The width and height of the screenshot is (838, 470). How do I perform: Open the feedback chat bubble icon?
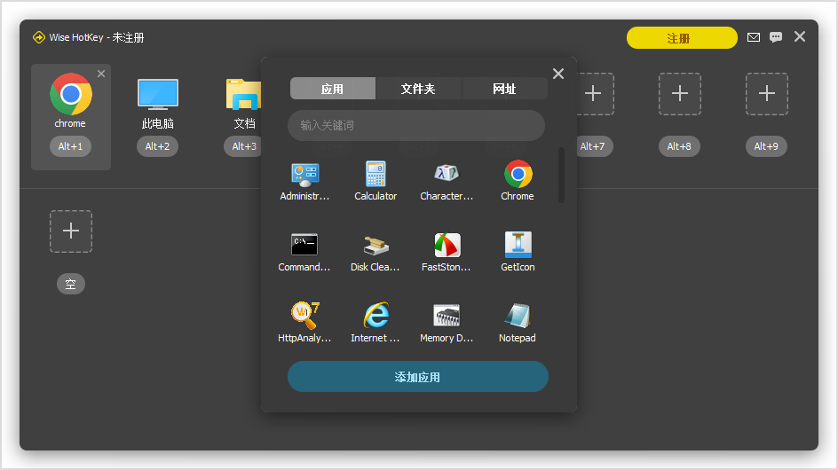click(776, 37)
